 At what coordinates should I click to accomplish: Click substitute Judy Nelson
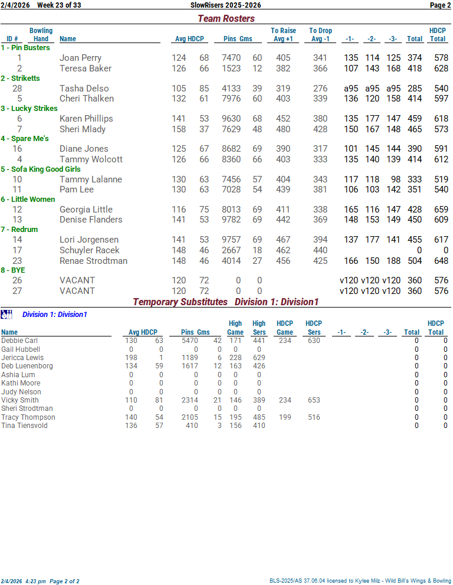coord(21,392)
